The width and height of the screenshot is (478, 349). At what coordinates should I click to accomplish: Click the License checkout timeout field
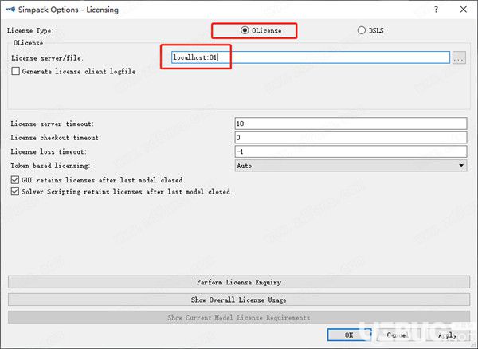(x=351, y=138)
